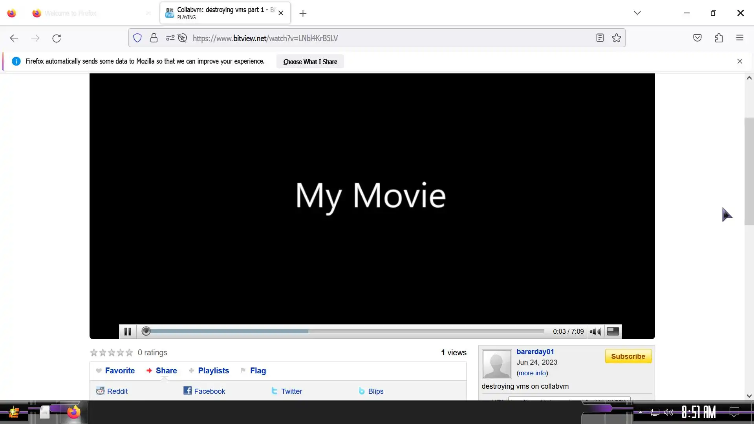The height and width of the screenshot is (424, 754).
Task: Open tracking protection shield panel
Action: (x=137, y=38)
